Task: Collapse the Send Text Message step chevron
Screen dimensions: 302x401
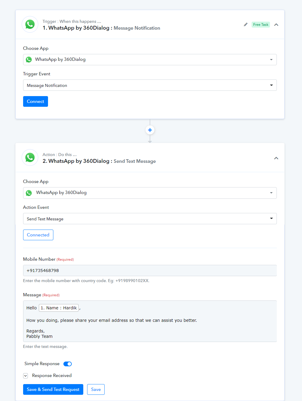Action: (276, 158)
